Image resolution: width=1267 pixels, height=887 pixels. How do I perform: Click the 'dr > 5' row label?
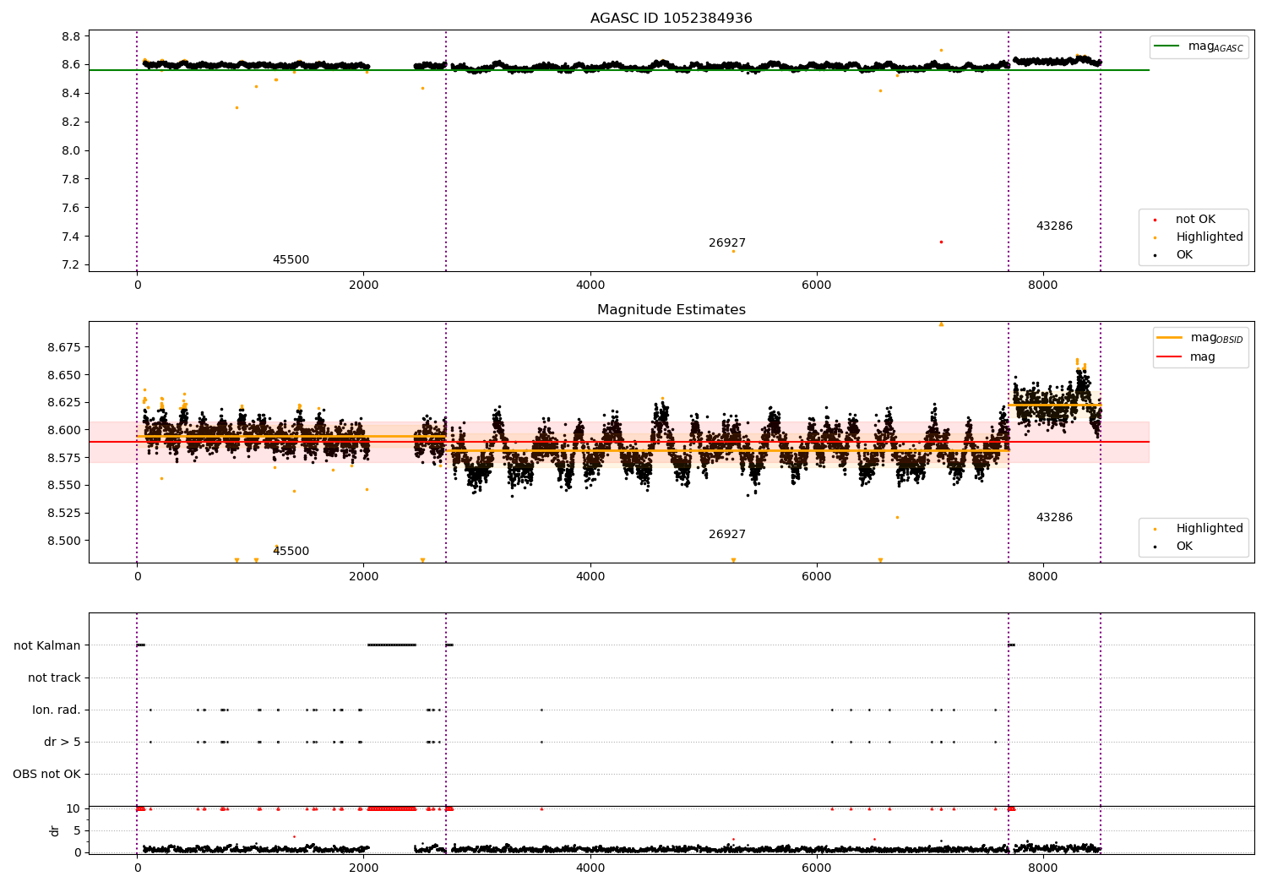pyautogui.click(x=63, y=743)
